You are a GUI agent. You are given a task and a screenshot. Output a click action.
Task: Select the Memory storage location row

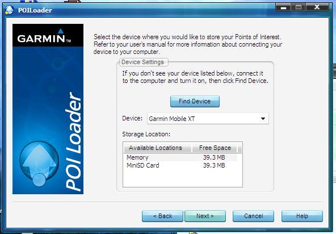click(x=180, y=157)
